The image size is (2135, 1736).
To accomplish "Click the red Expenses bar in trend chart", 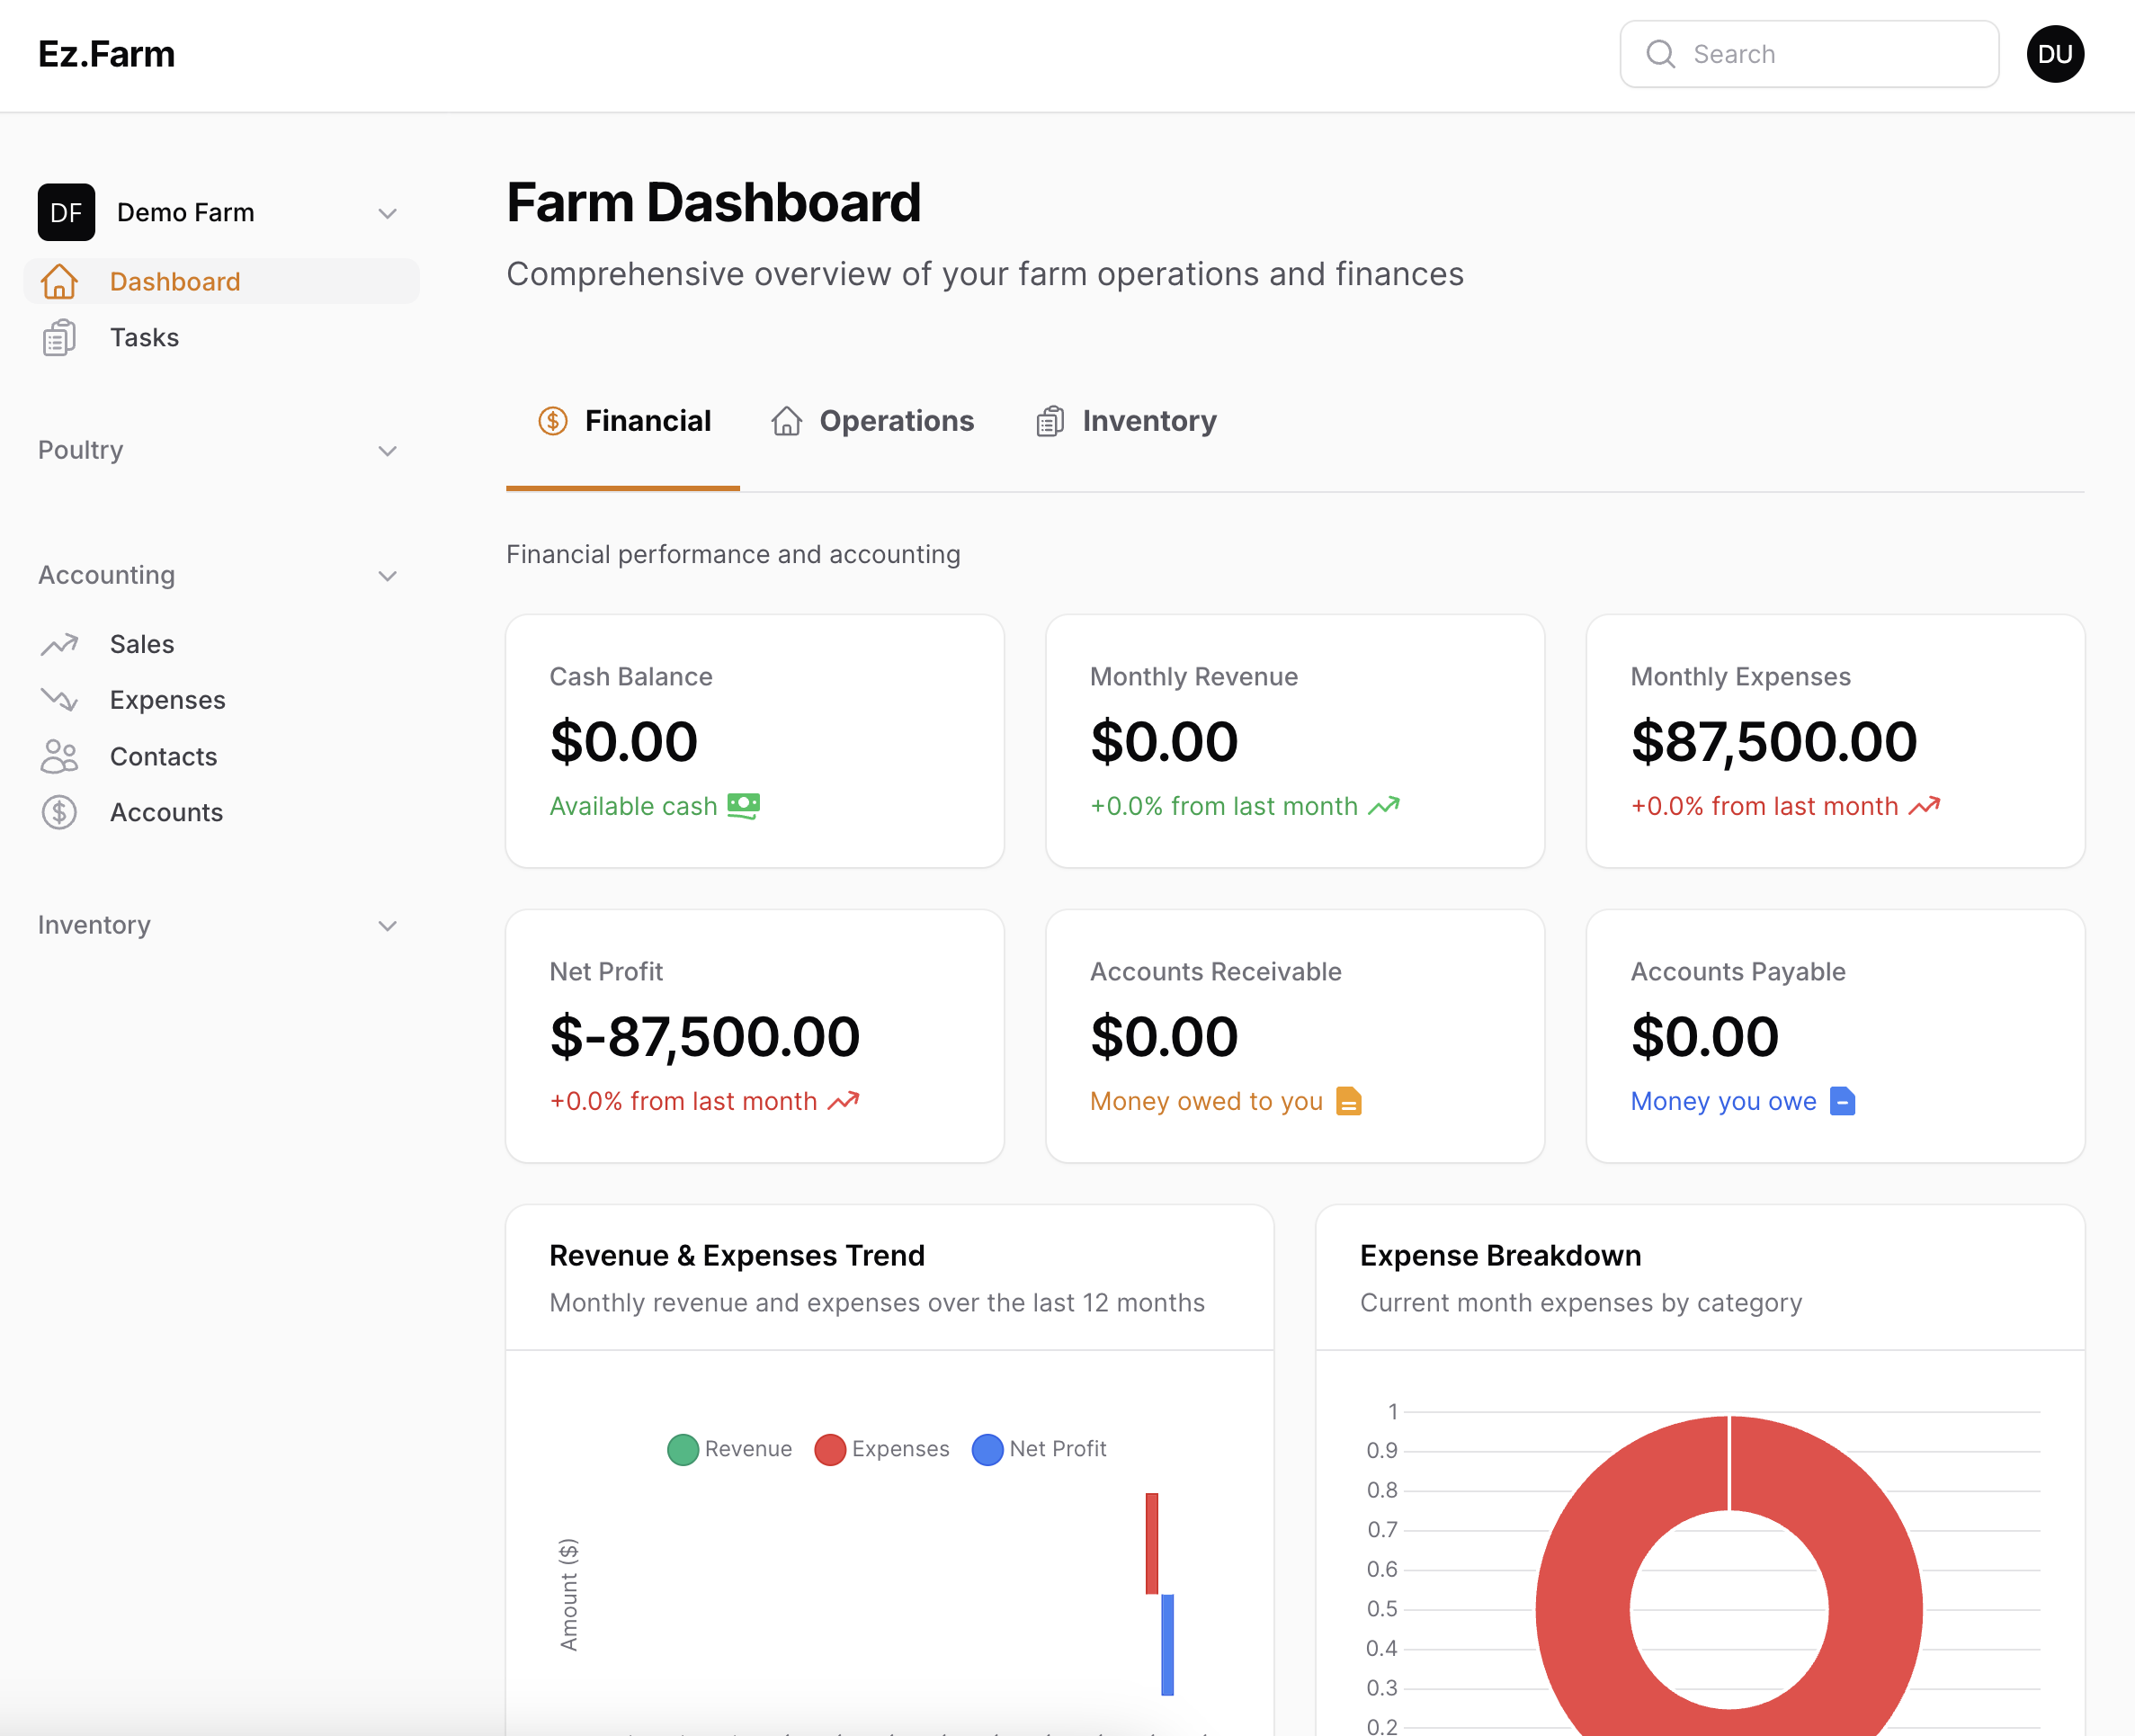I will 1152,1543.
